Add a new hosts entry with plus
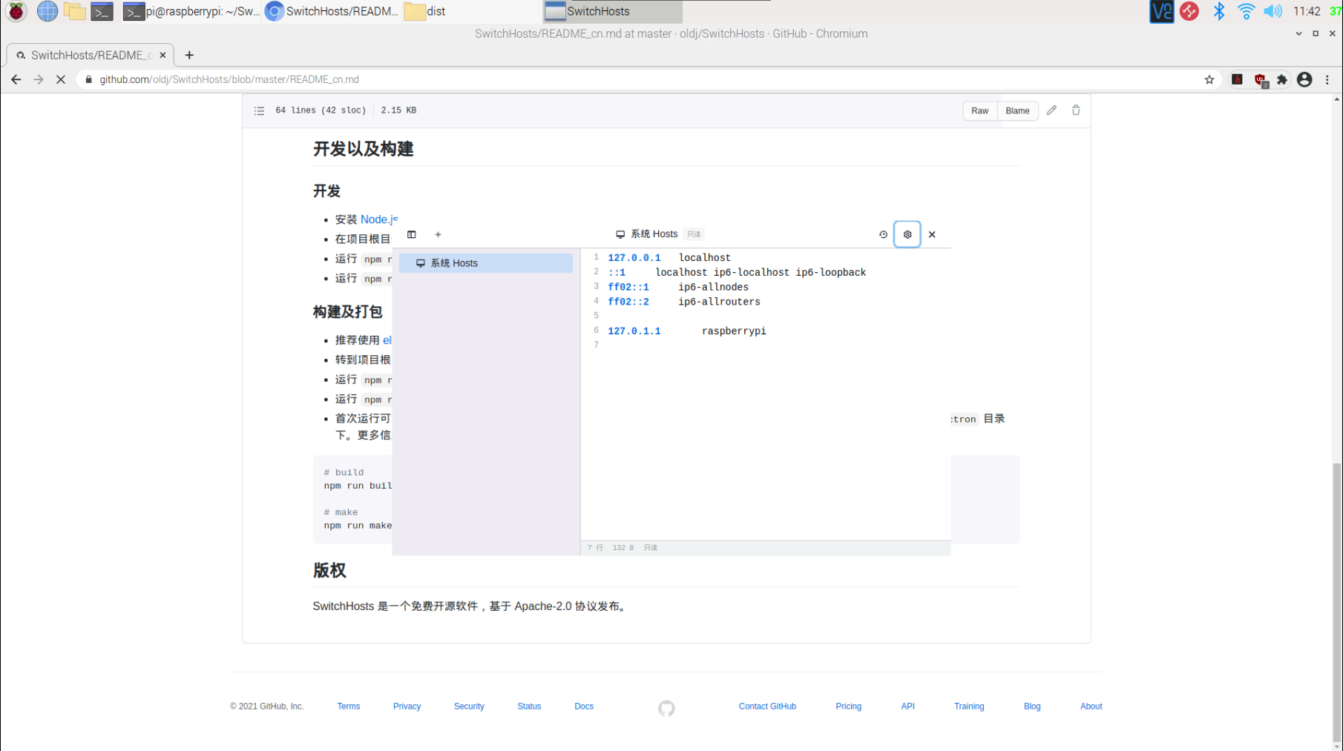 pyautogui.click(x=438, y=234)
